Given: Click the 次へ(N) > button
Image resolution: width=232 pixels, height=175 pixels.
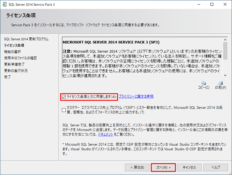Looking at the screenshot, I should point(163,168).
